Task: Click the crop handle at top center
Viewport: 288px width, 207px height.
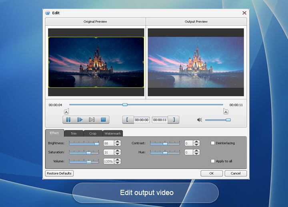Action: 96,37
